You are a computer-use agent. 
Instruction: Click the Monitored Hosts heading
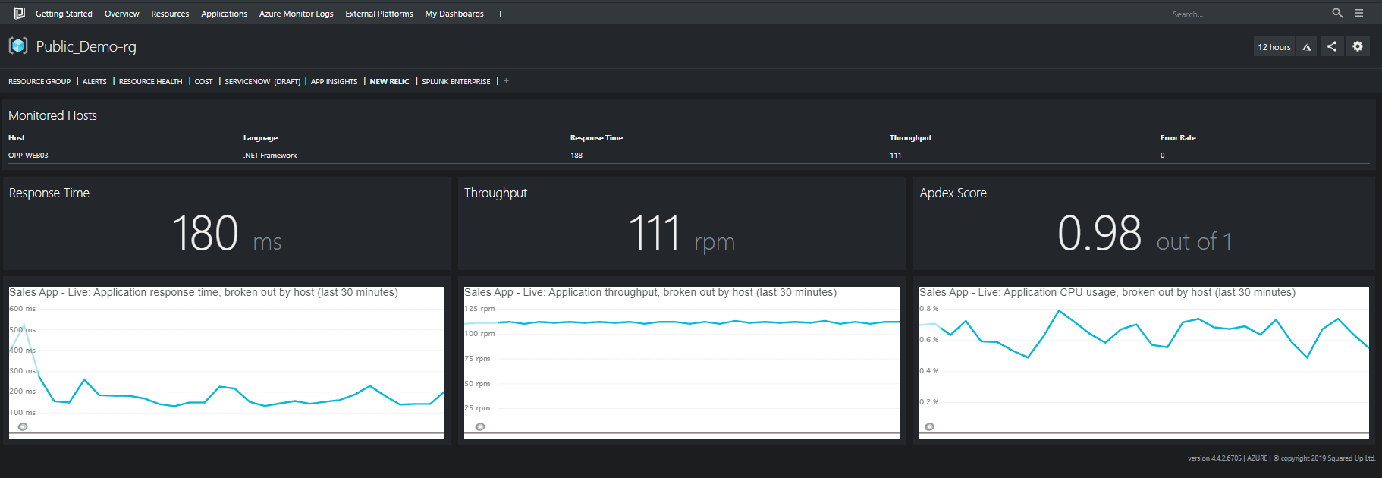pyautogui.click(x=52, y=115)
